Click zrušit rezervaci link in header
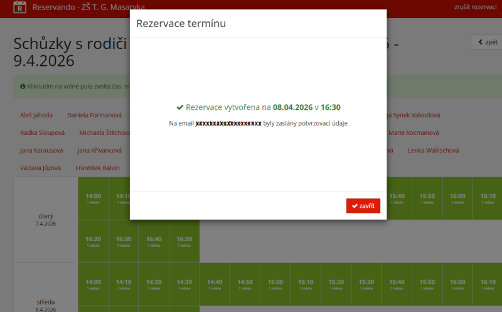The image size is (502, 312). coord(475,7)
